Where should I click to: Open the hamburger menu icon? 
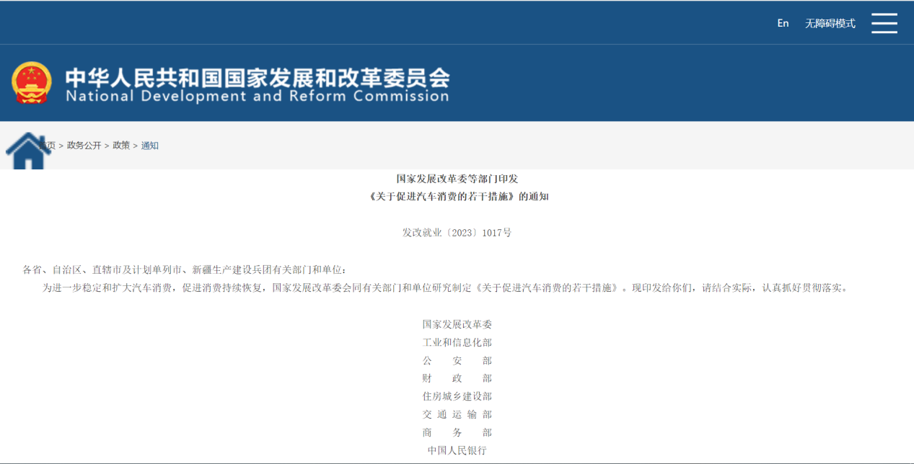(884, 23)
